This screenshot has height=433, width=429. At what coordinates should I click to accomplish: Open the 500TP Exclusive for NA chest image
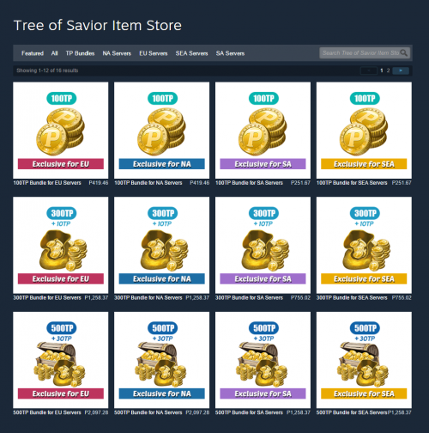click(161, 360)
